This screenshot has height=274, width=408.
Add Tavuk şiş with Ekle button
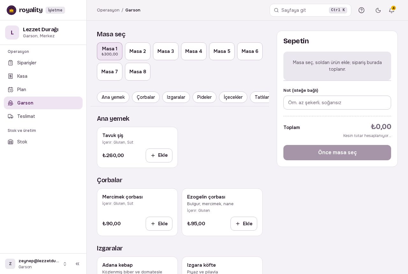159,155
